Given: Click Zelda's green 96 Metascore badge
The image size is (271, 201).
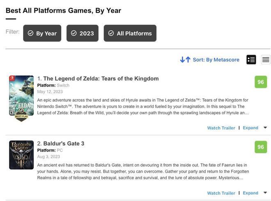Looking at the screenshot, I should [261, 82].
